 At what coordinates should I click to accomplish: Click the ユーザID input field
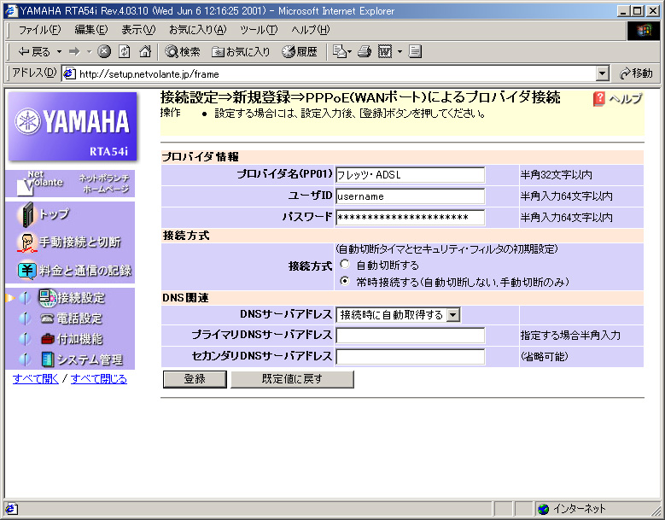[x=410, y=196]
